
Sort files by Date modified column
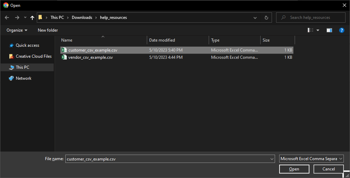162,40
